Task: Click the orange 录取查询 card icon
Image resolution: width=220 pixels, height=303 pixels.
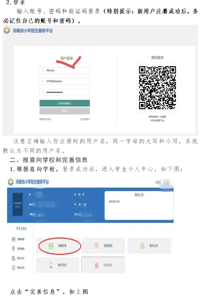Action: (96, 245)
